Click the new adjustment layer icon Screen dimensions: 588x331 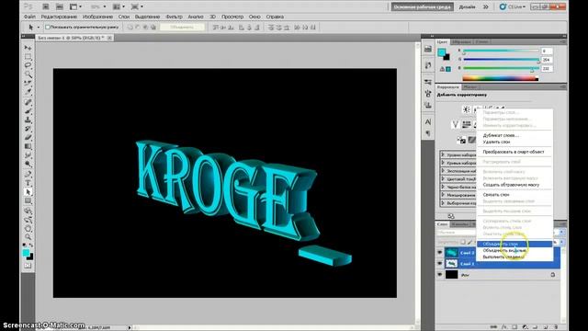525,327
